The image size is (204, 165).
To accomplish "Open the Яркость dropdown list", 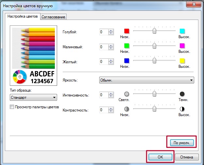I will click(x=146, y=80).
